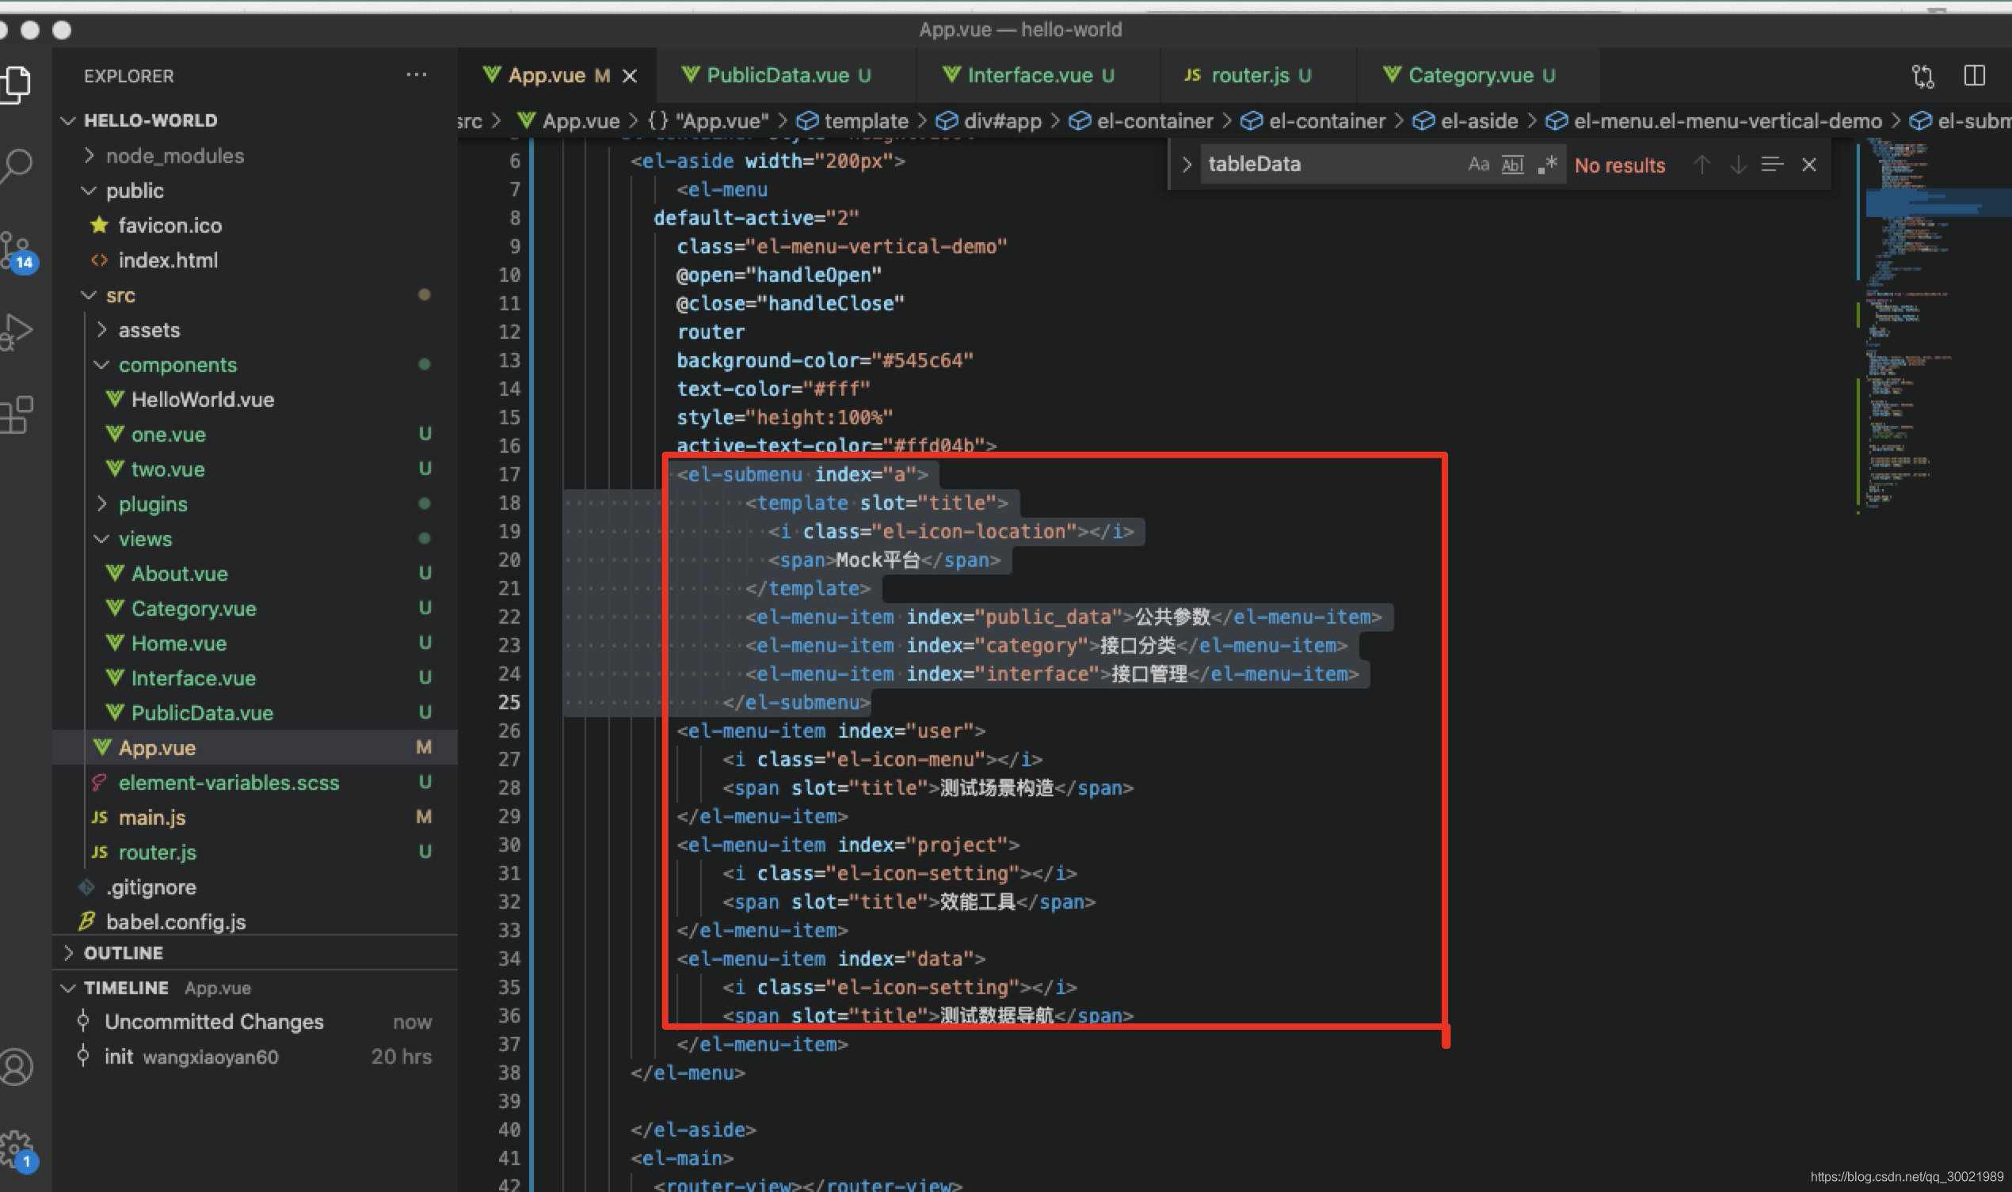This screenshot has width=2012, height=1192.
Task: Click the Open Changes compare icon
Action: tap(1922, 75)
